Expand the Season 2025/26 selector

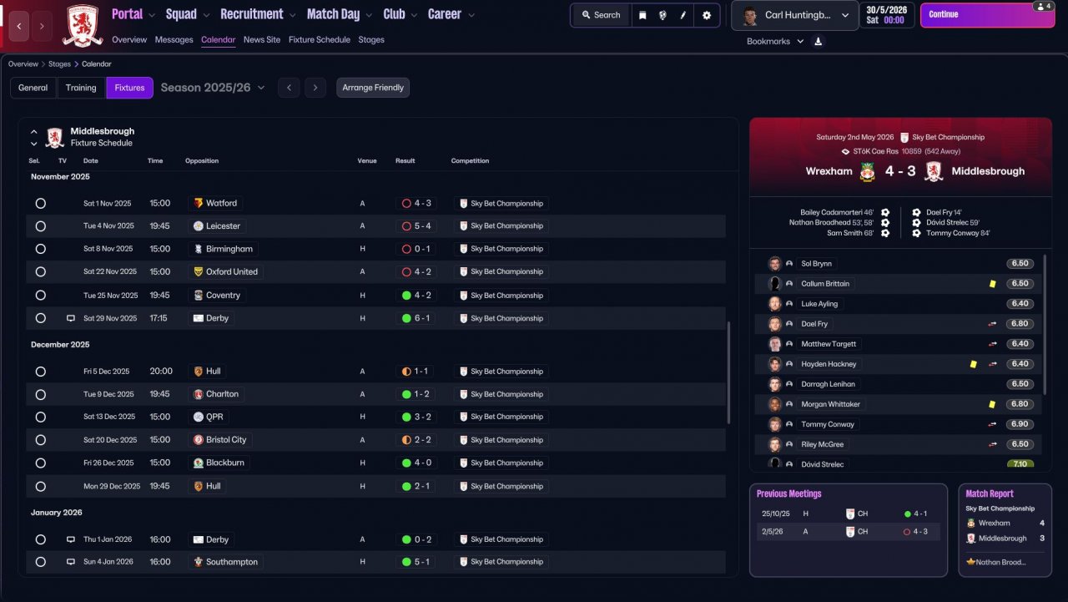(213, 88)
